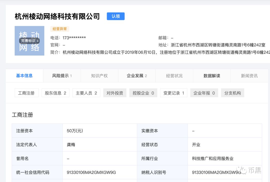The image size is (270, 182).
Task: Click the 纳税人识别号 label cell
Action: 162,172
